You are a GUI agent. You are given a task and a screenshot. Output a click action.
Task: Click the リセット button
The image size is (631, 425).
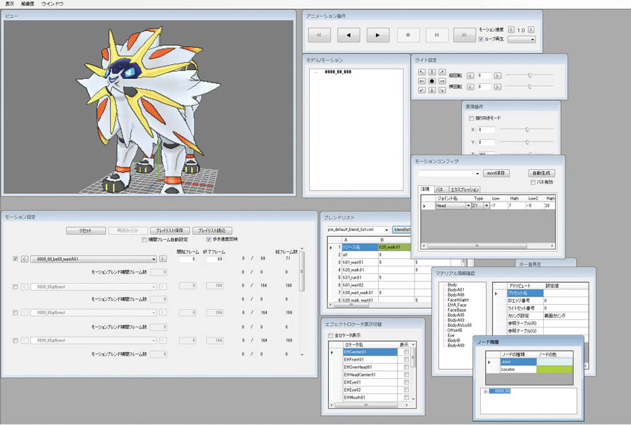86,230
